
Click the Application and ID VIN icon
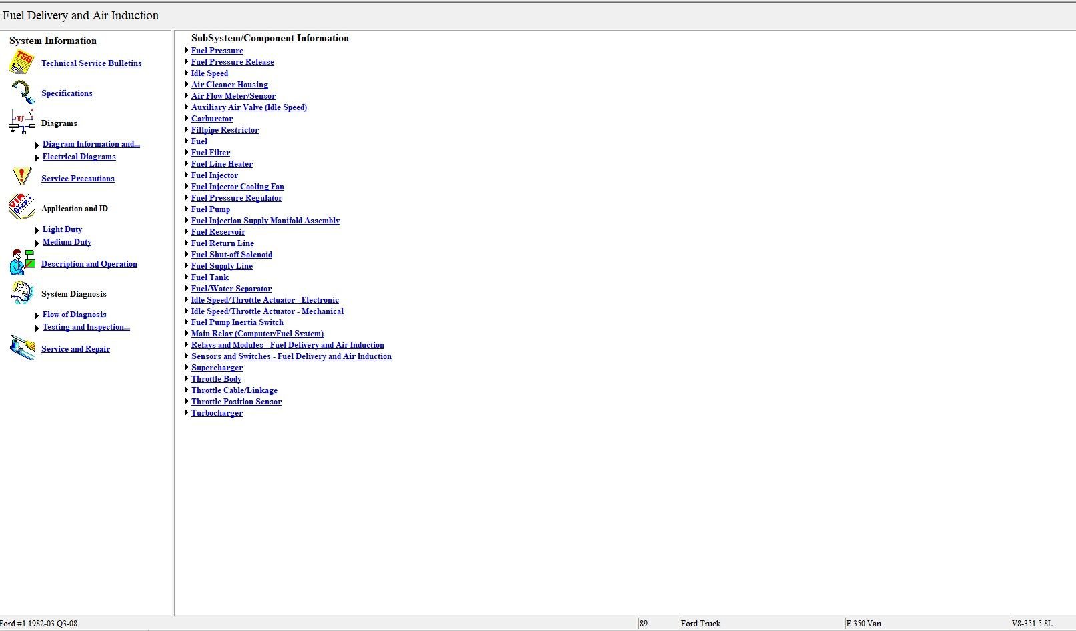point(22,207)
